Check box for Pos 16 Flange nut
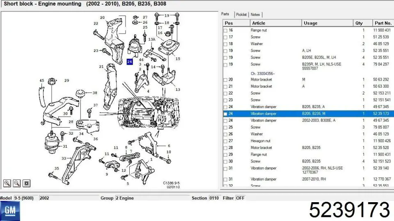The image size is (394, 221). (225, 31)
